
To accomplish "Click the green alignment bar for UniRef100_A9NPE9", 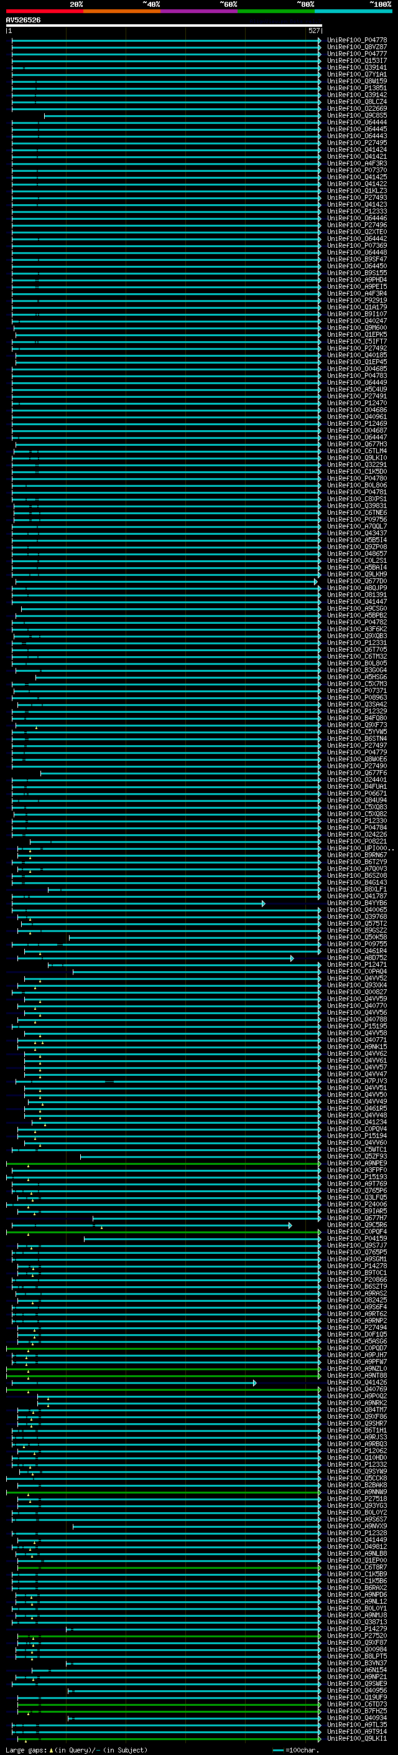I will point(164,1163).
